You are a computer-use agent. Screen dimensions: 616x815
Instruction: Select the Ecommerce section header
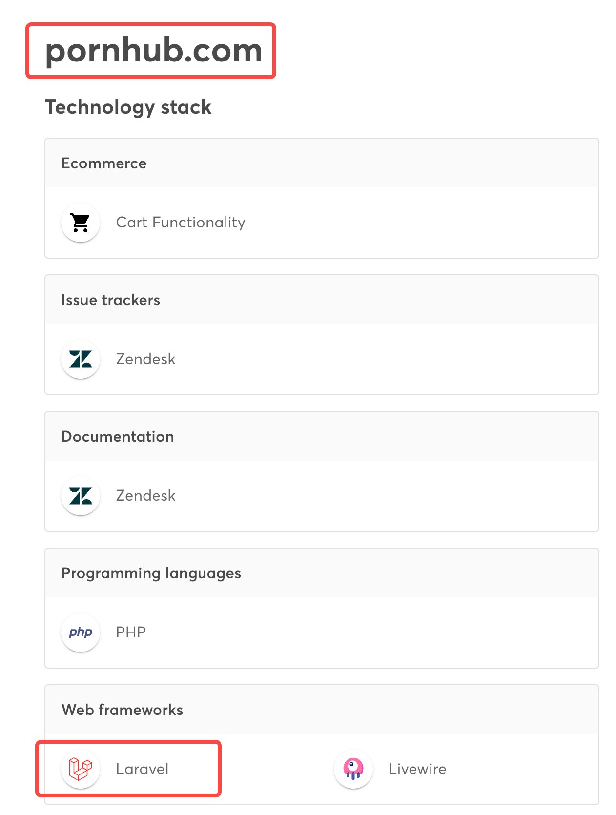104,163
